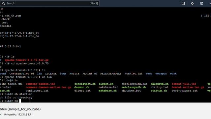Click the search magnifier icon
The width and height of the screenshot is (211, 119).
pos(4,4)
